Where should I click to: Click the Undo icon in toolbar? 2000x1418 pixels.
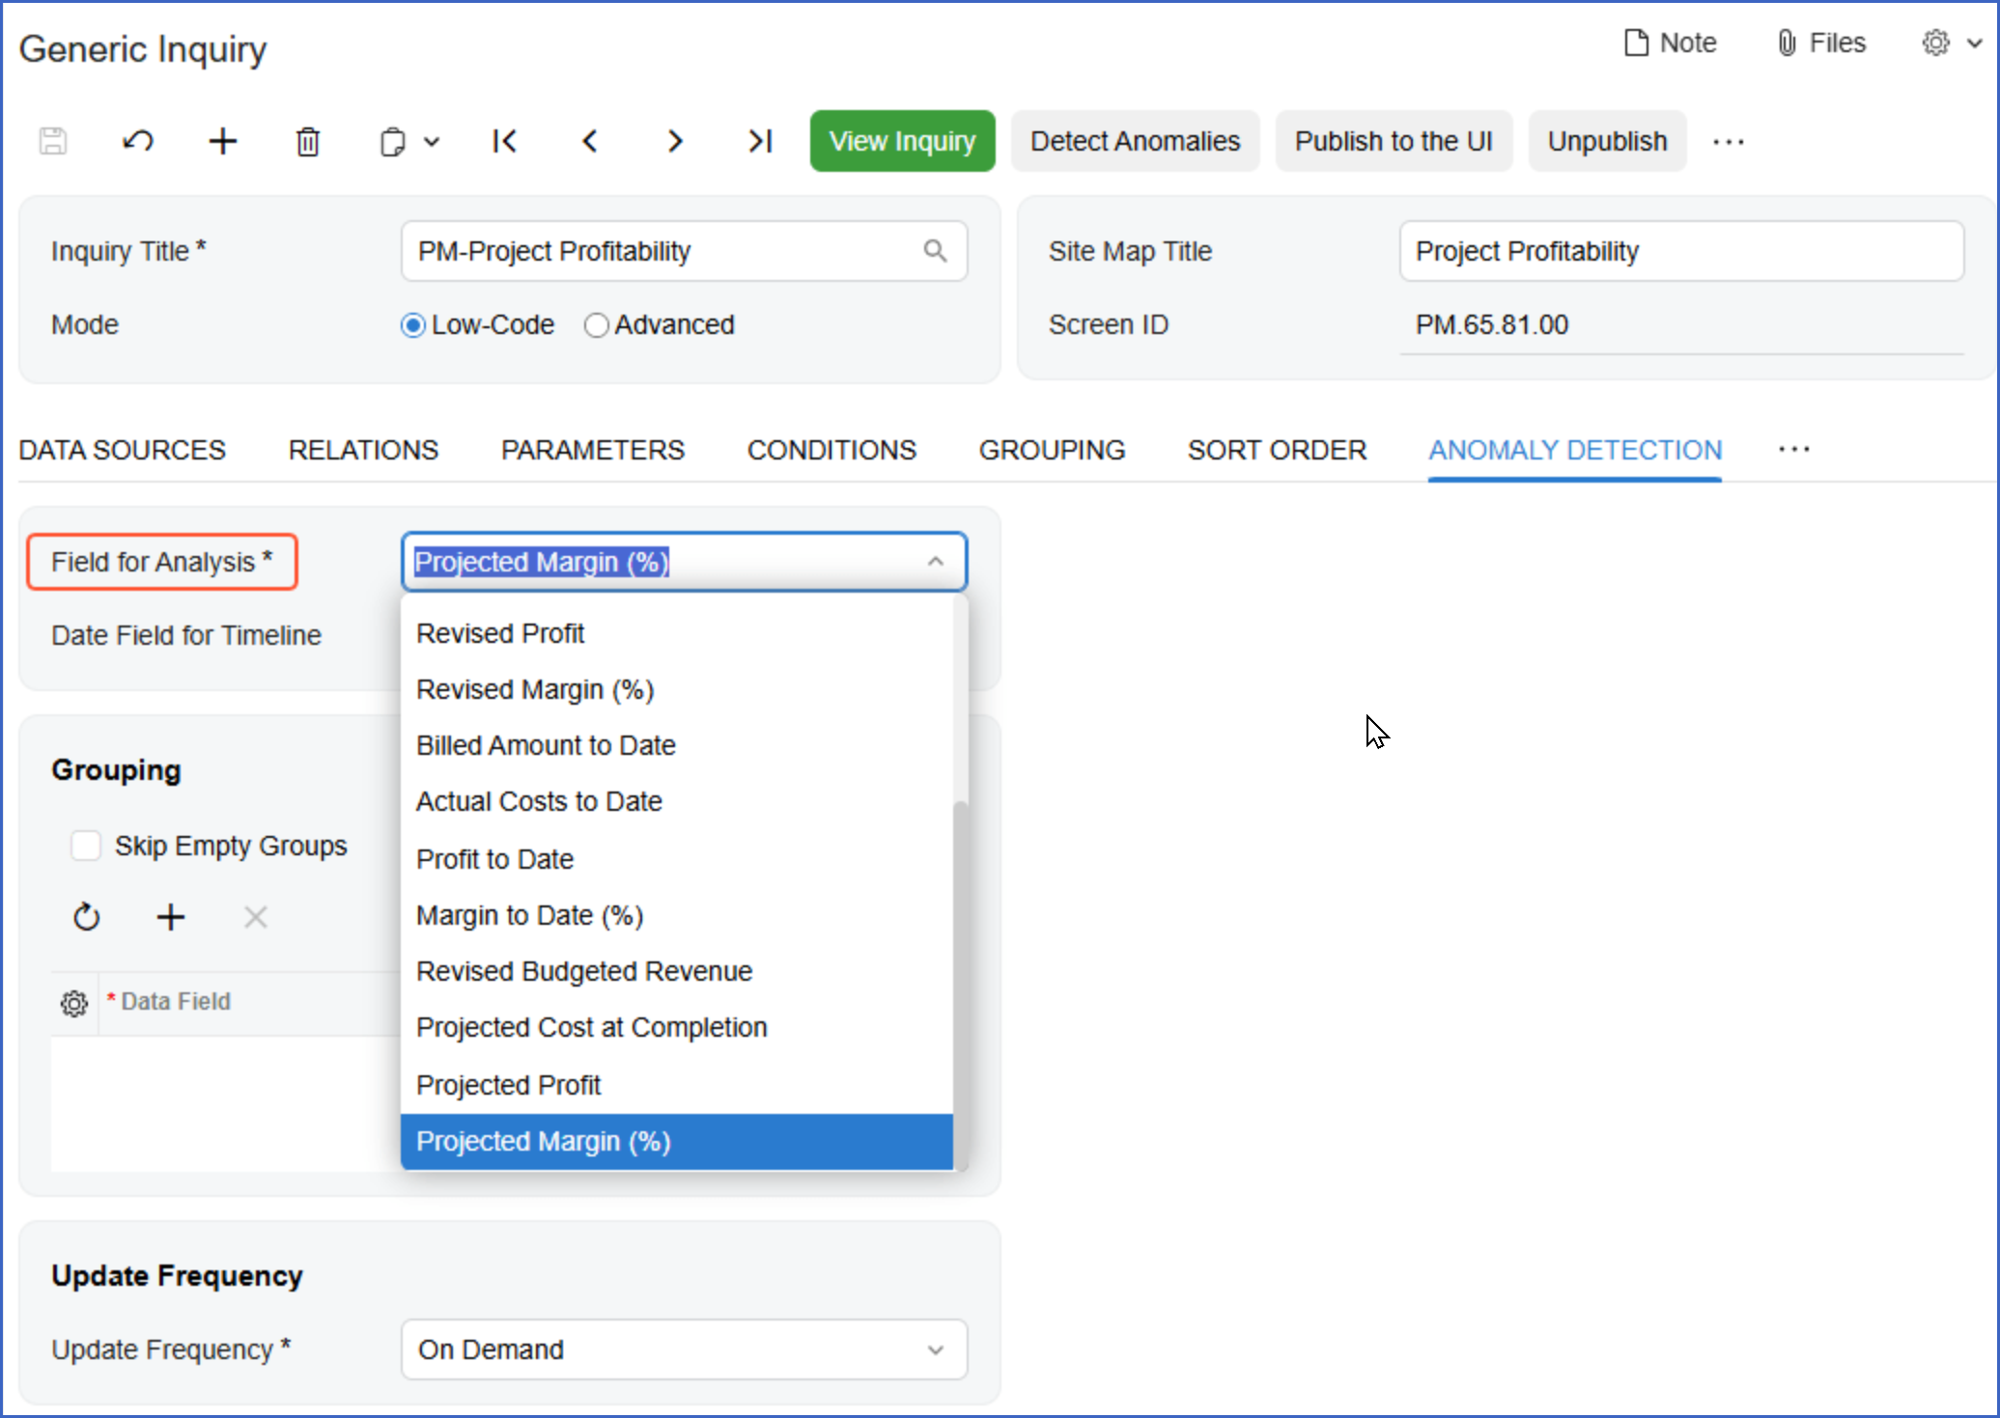pos(138,142)
